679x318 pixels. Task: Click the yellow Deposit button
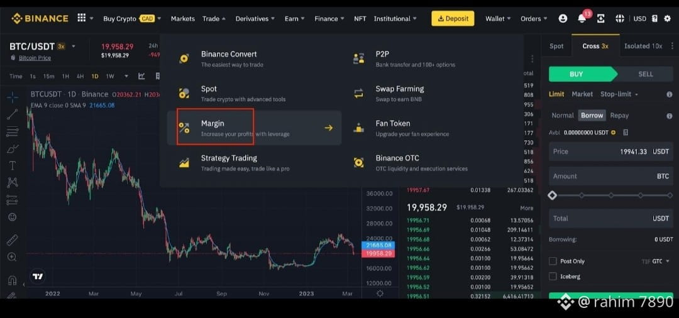click(453, 19)
